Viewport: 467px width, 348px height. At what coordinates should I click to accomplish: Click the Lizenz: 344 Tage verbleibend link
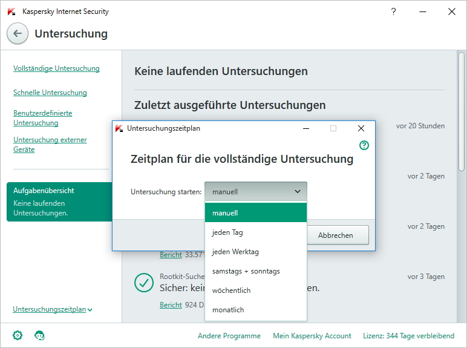[409, 335]
